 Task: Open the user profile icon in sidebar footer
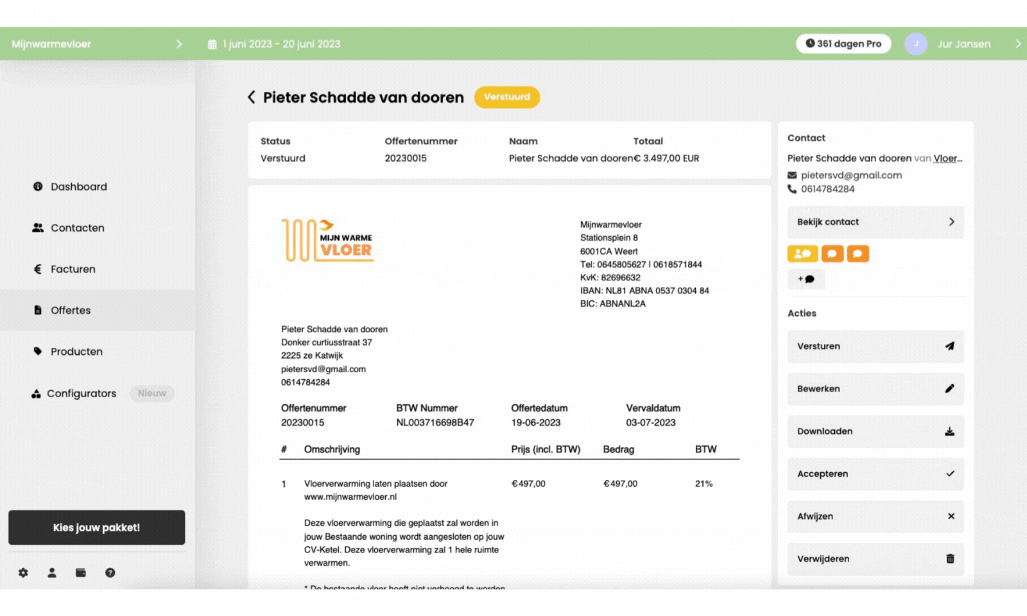coord(52,572)
